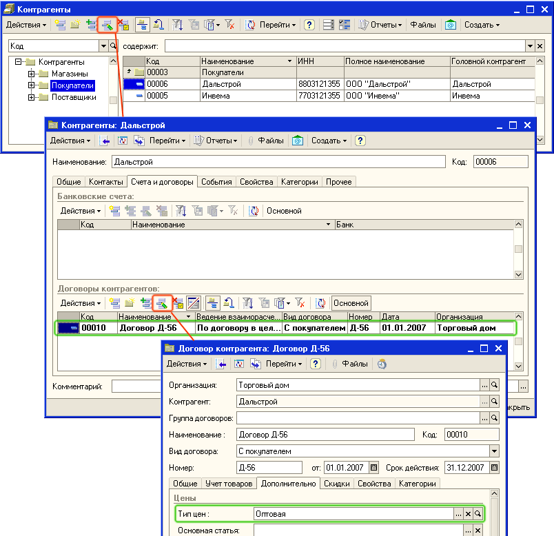Click the copy item icon in Контрагенты toolbar
554x536 pixels.
point(91,25)
